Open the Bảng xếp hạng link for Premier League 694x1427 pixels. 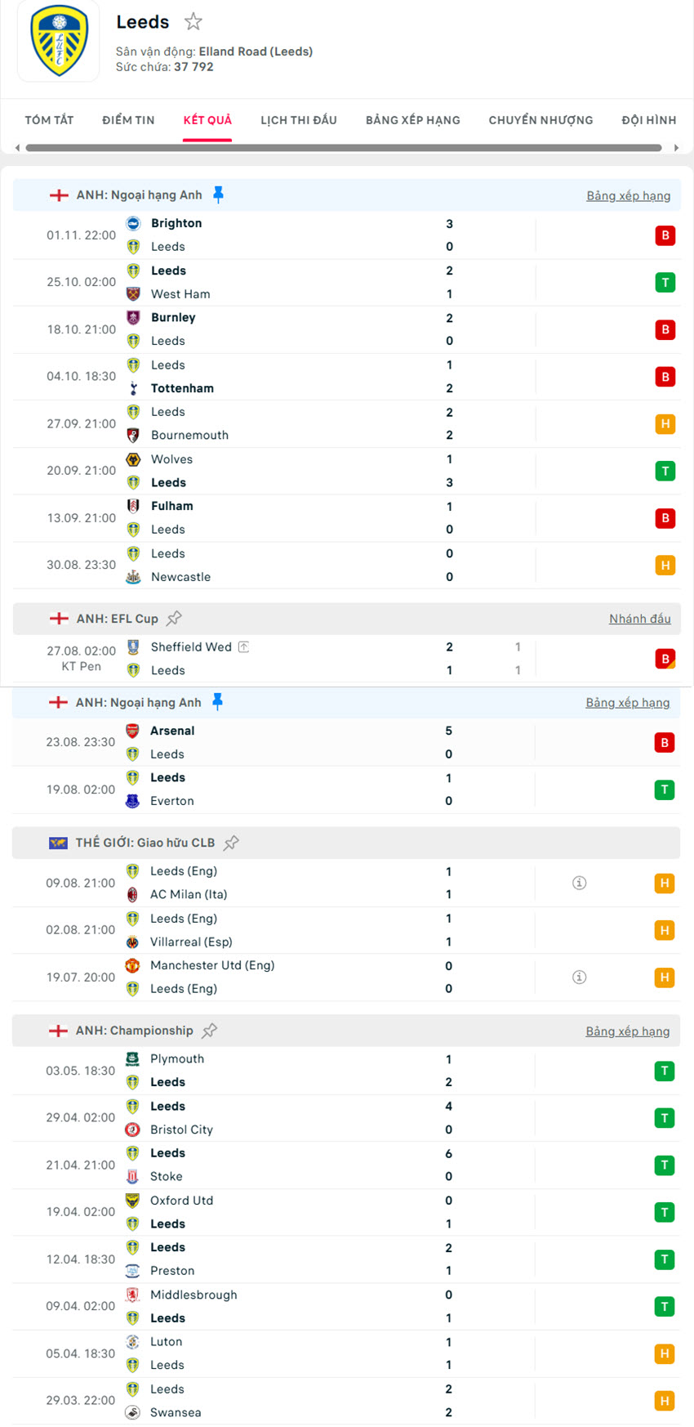629,195
